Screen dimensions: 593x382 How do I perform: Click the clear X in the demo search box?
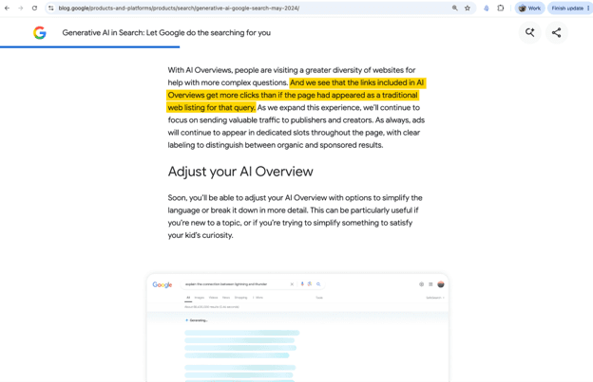click(x=292, y=284)
